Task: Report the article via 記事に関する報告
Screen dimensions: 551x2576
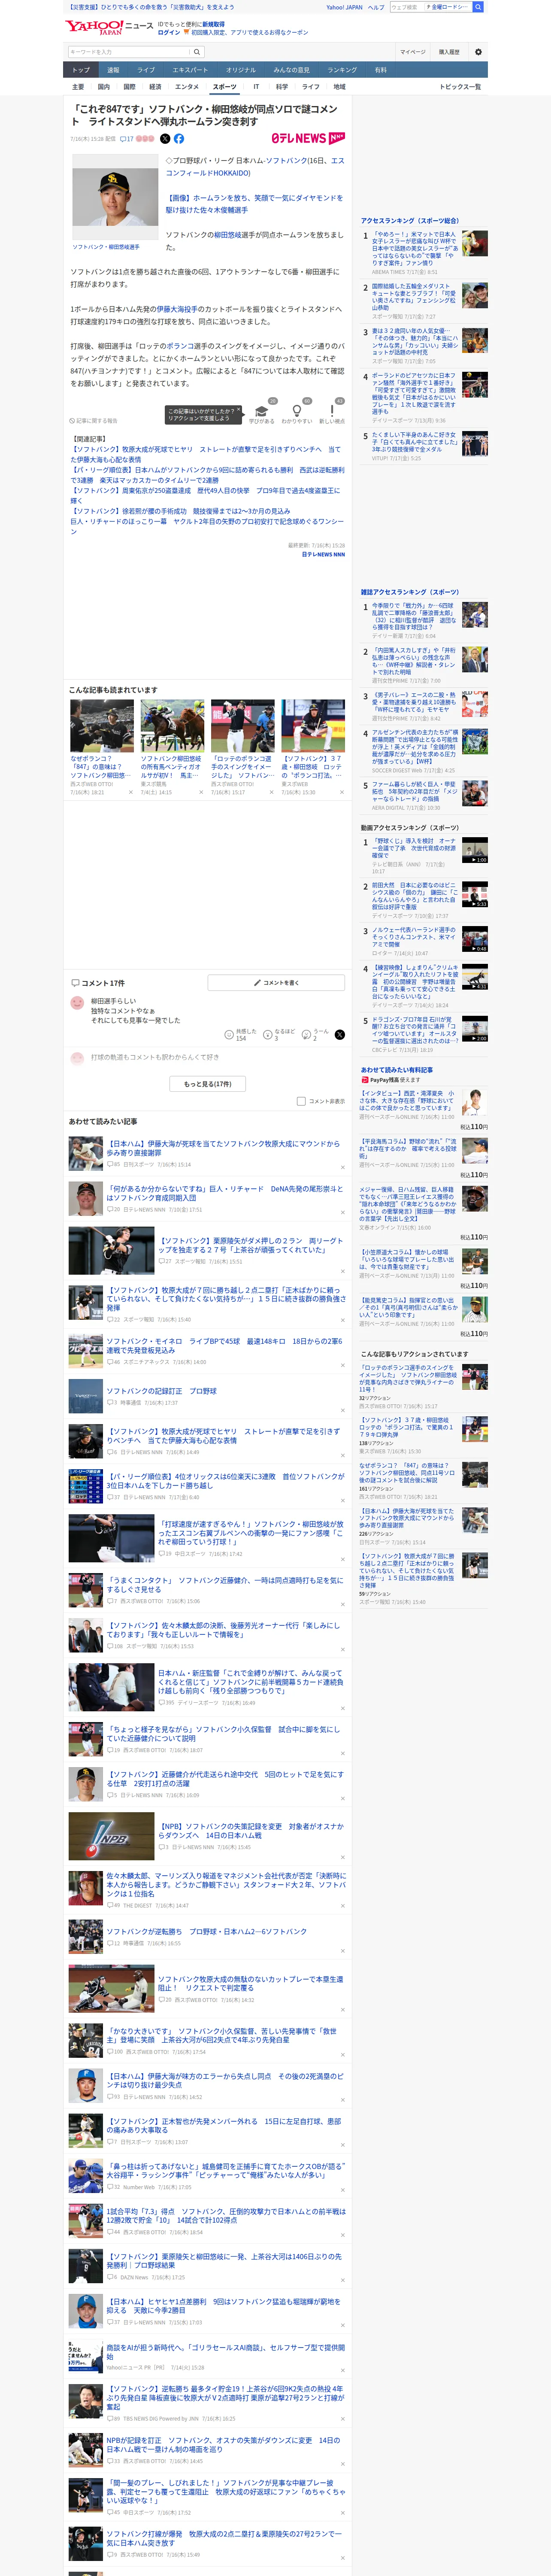Action: tap(93, 421)
